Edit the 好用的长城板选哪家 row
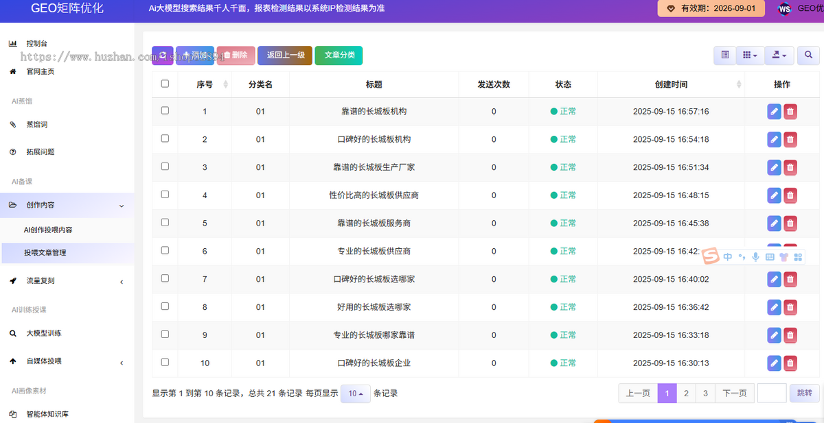824x423 pixels. [x=774, y=307]
